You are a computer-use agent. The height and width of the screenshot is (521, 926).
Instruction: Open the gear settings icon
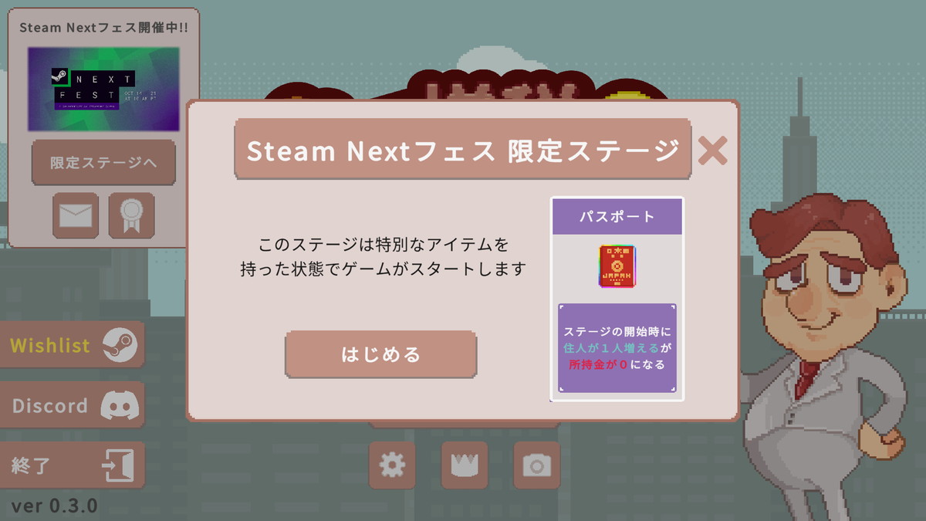click(392, 465)
